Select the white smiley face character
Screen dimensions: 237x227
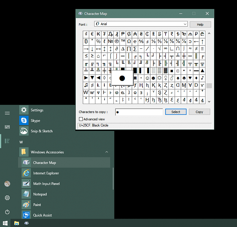point(147,78)
